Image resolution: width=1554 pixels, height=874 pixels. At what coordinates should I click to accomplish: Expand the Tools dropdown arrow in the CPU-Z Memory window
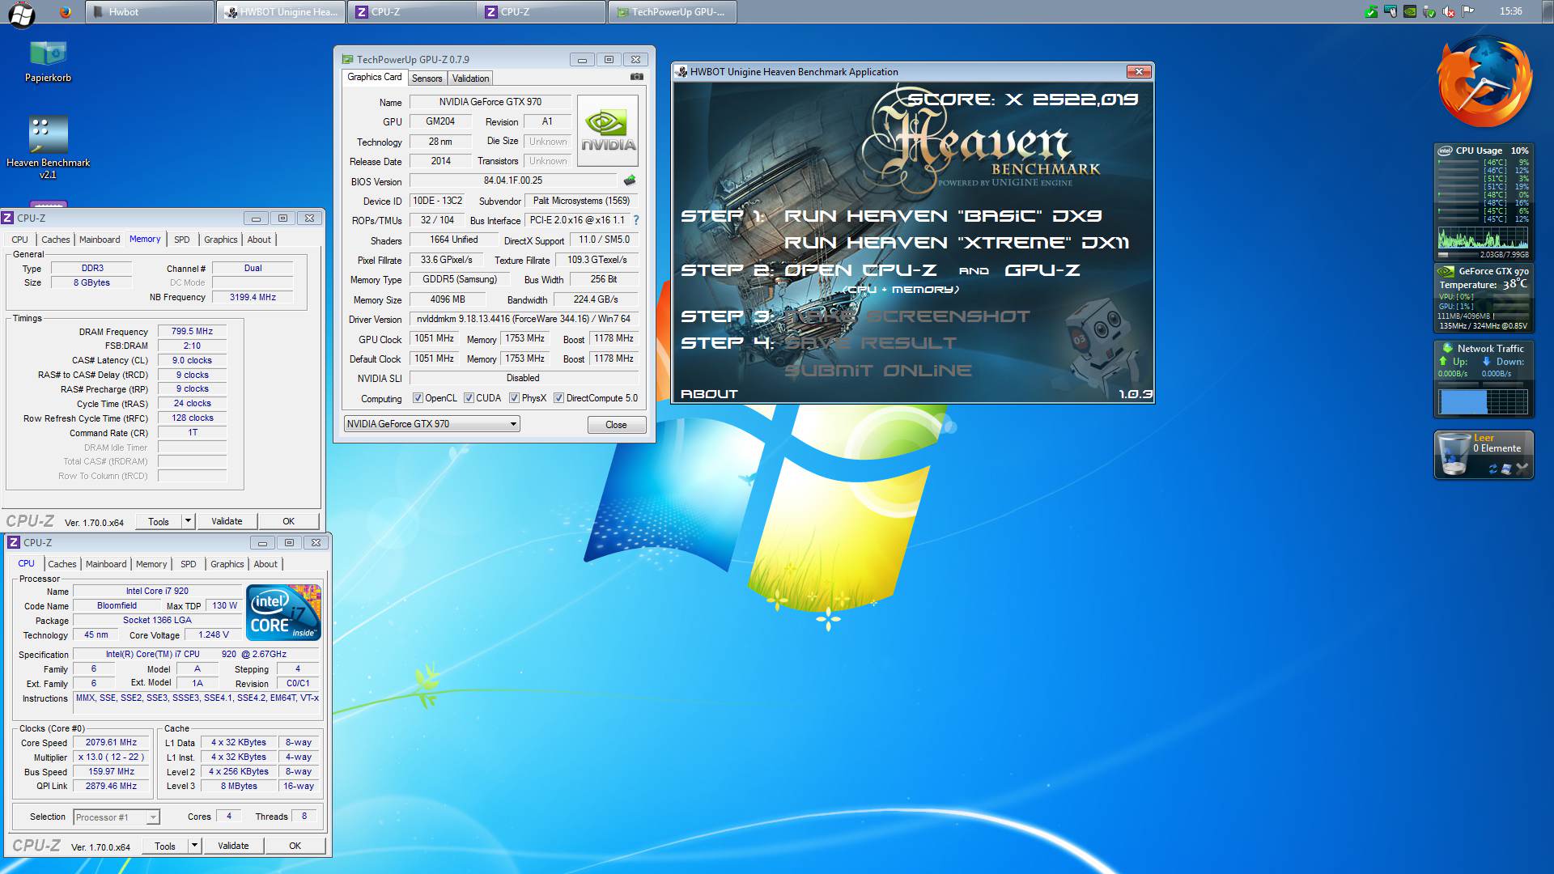pyautogui.click(x=188, y=521)
